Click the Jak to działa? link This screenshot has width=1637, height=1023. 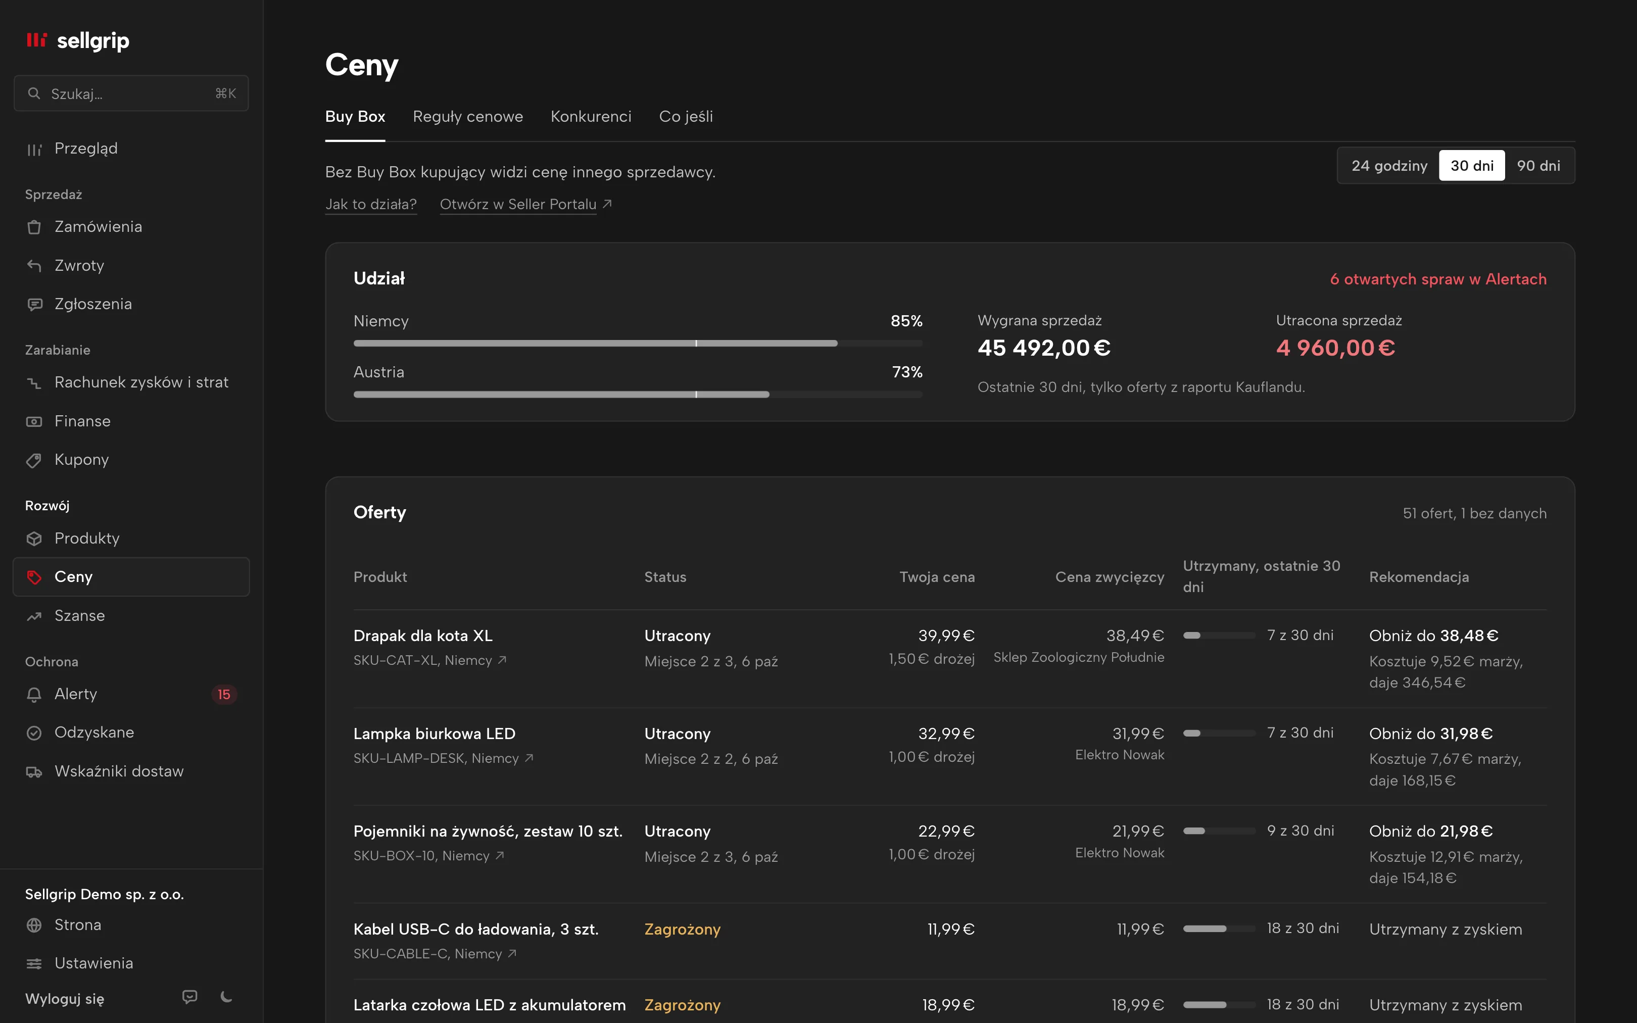pyautogui.click(x=371, y=204)
